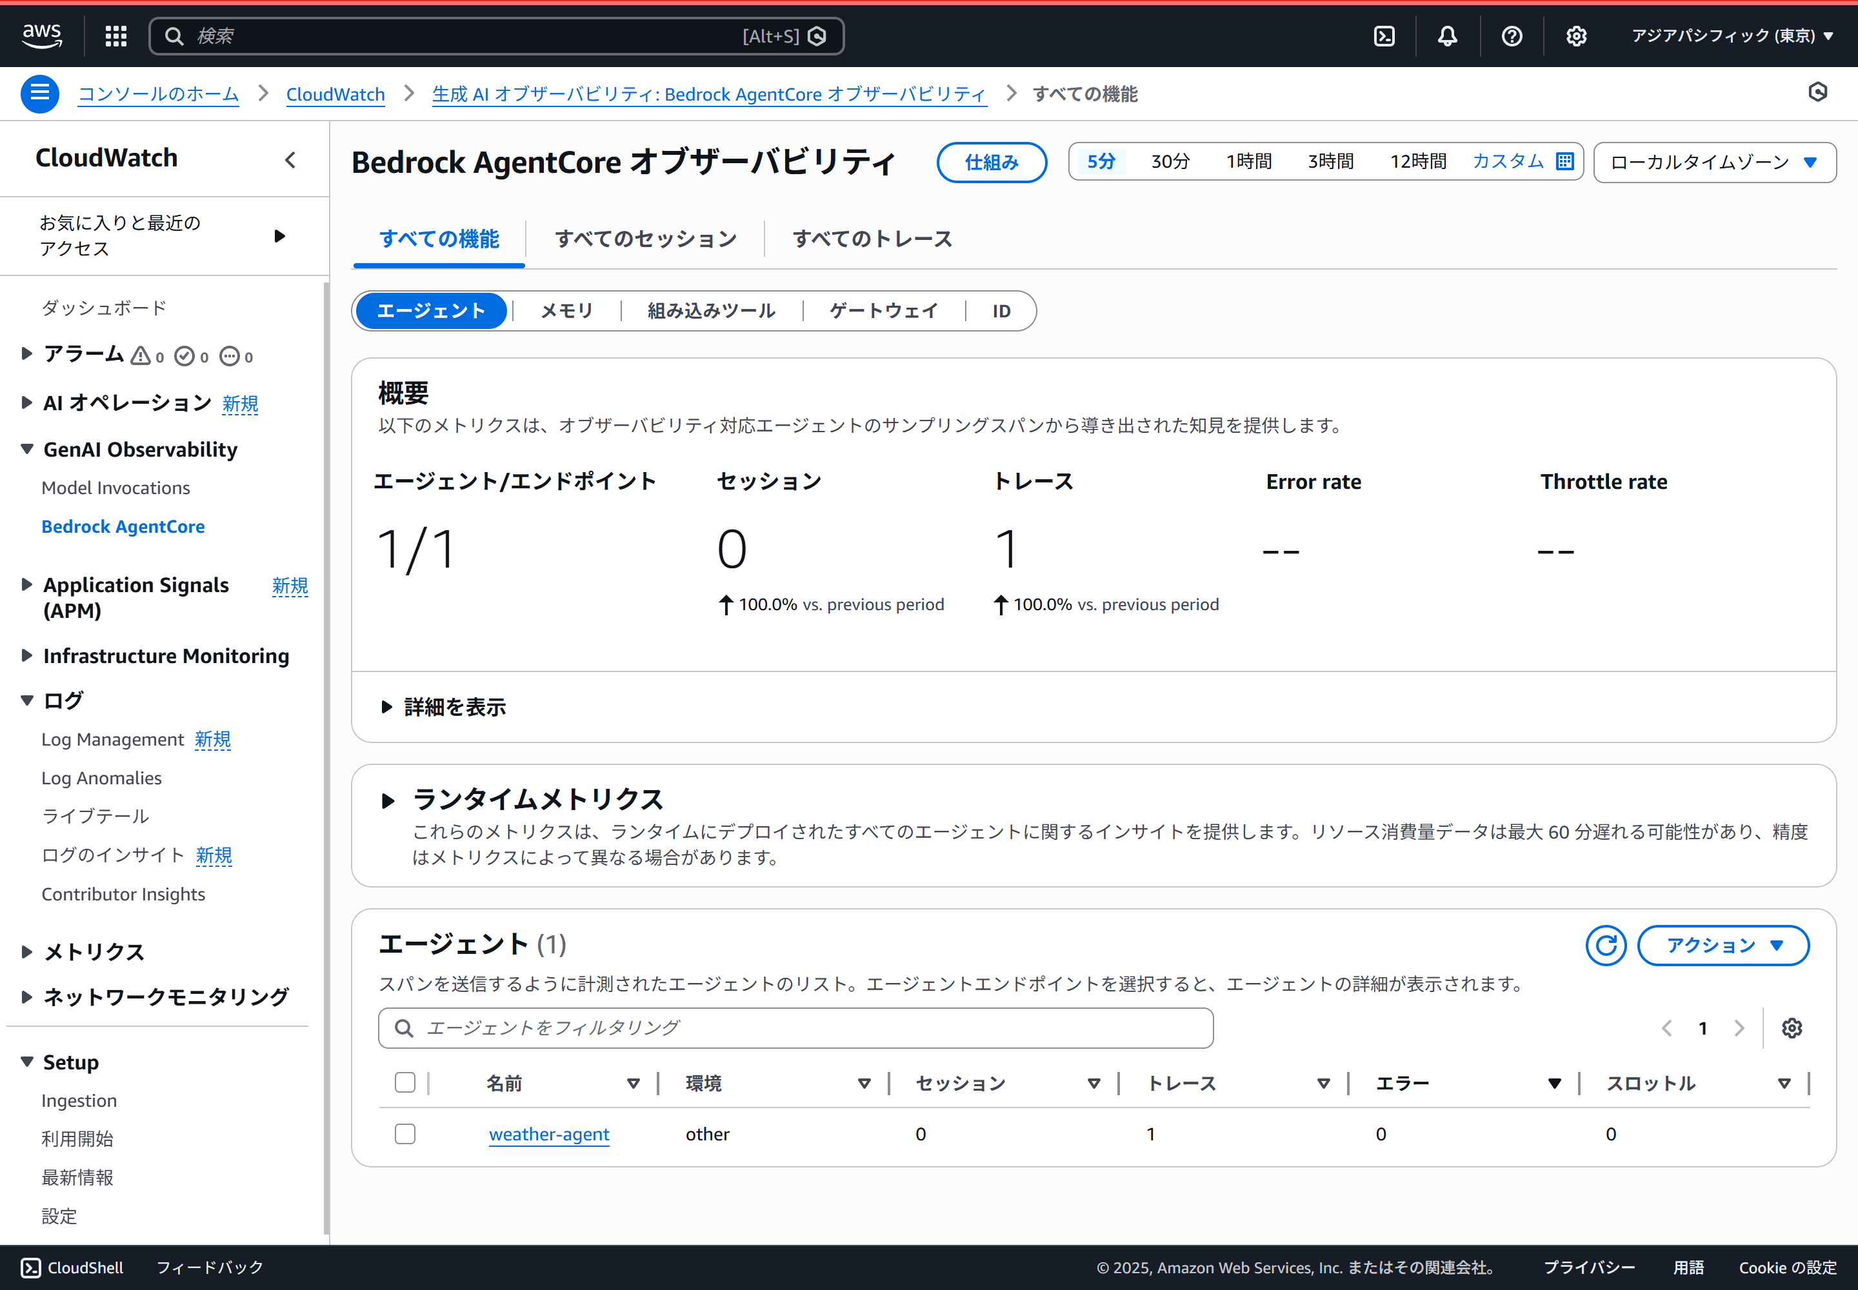Focus the agent filter search field

pos(795,1028)
